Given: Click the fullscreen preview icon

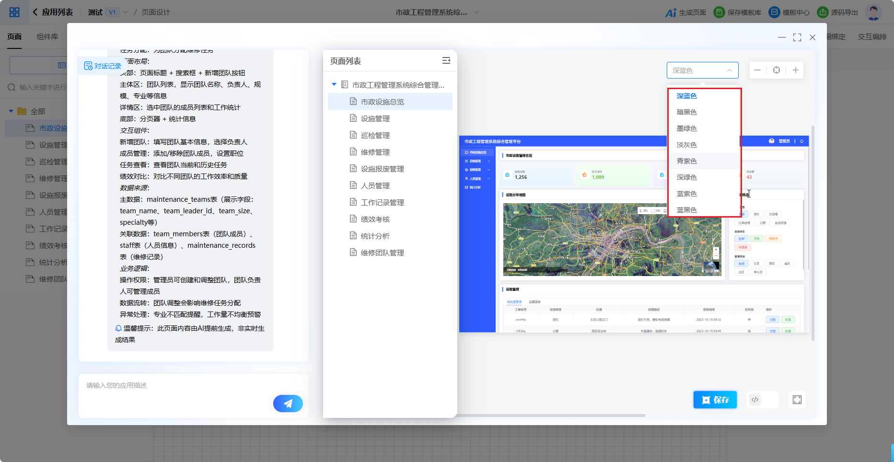Looking at the screenshot, I should click(797, 400).
